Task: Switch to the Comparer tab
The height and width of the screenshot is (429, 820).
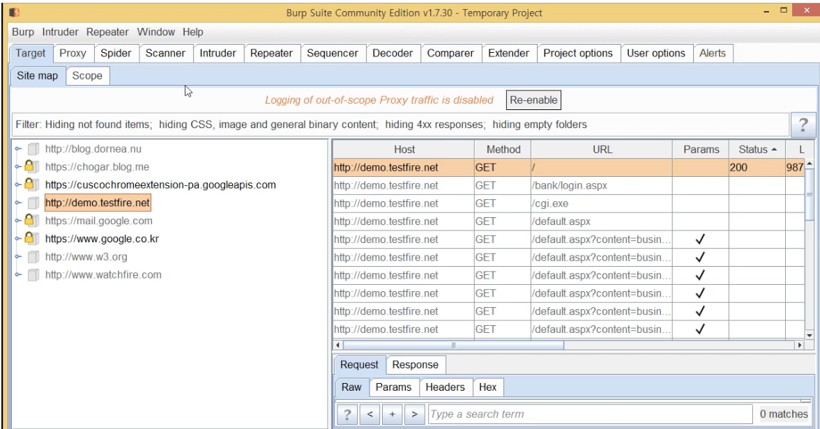Action: pos(450,54)
